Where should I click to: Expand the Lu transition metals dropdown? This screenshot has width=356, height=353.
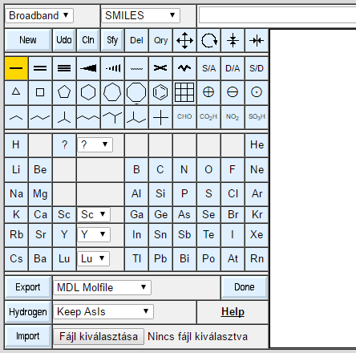coord(94,258)
